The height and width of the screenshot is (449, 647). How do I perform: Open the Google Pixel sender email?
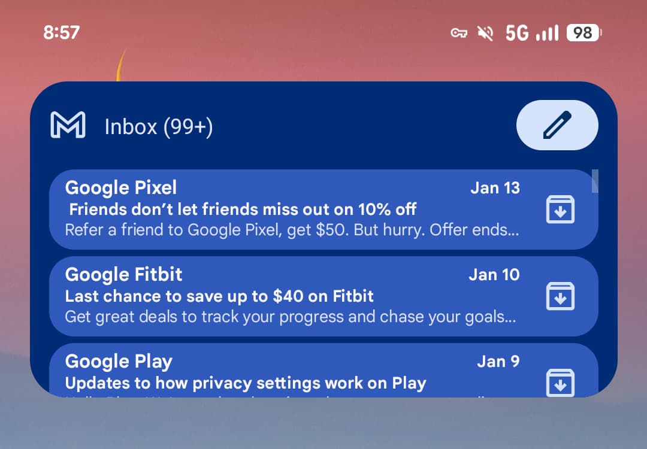pyautogui.click(x=121, y=188)
